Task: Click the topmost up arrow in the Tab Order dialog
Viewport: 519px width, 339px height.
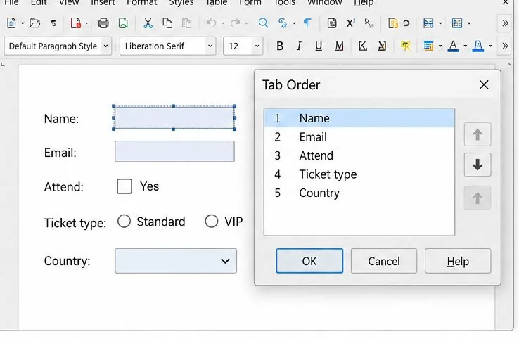Action: 478,134
